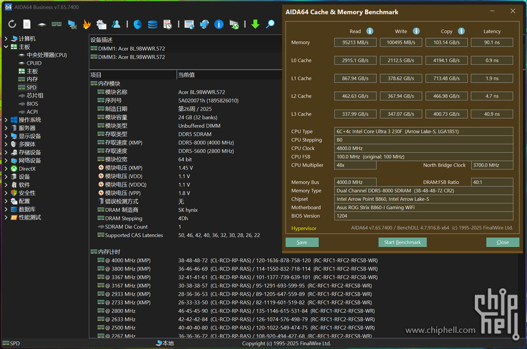
Task: Click the Write column info icon
Action: pos(416,31)
